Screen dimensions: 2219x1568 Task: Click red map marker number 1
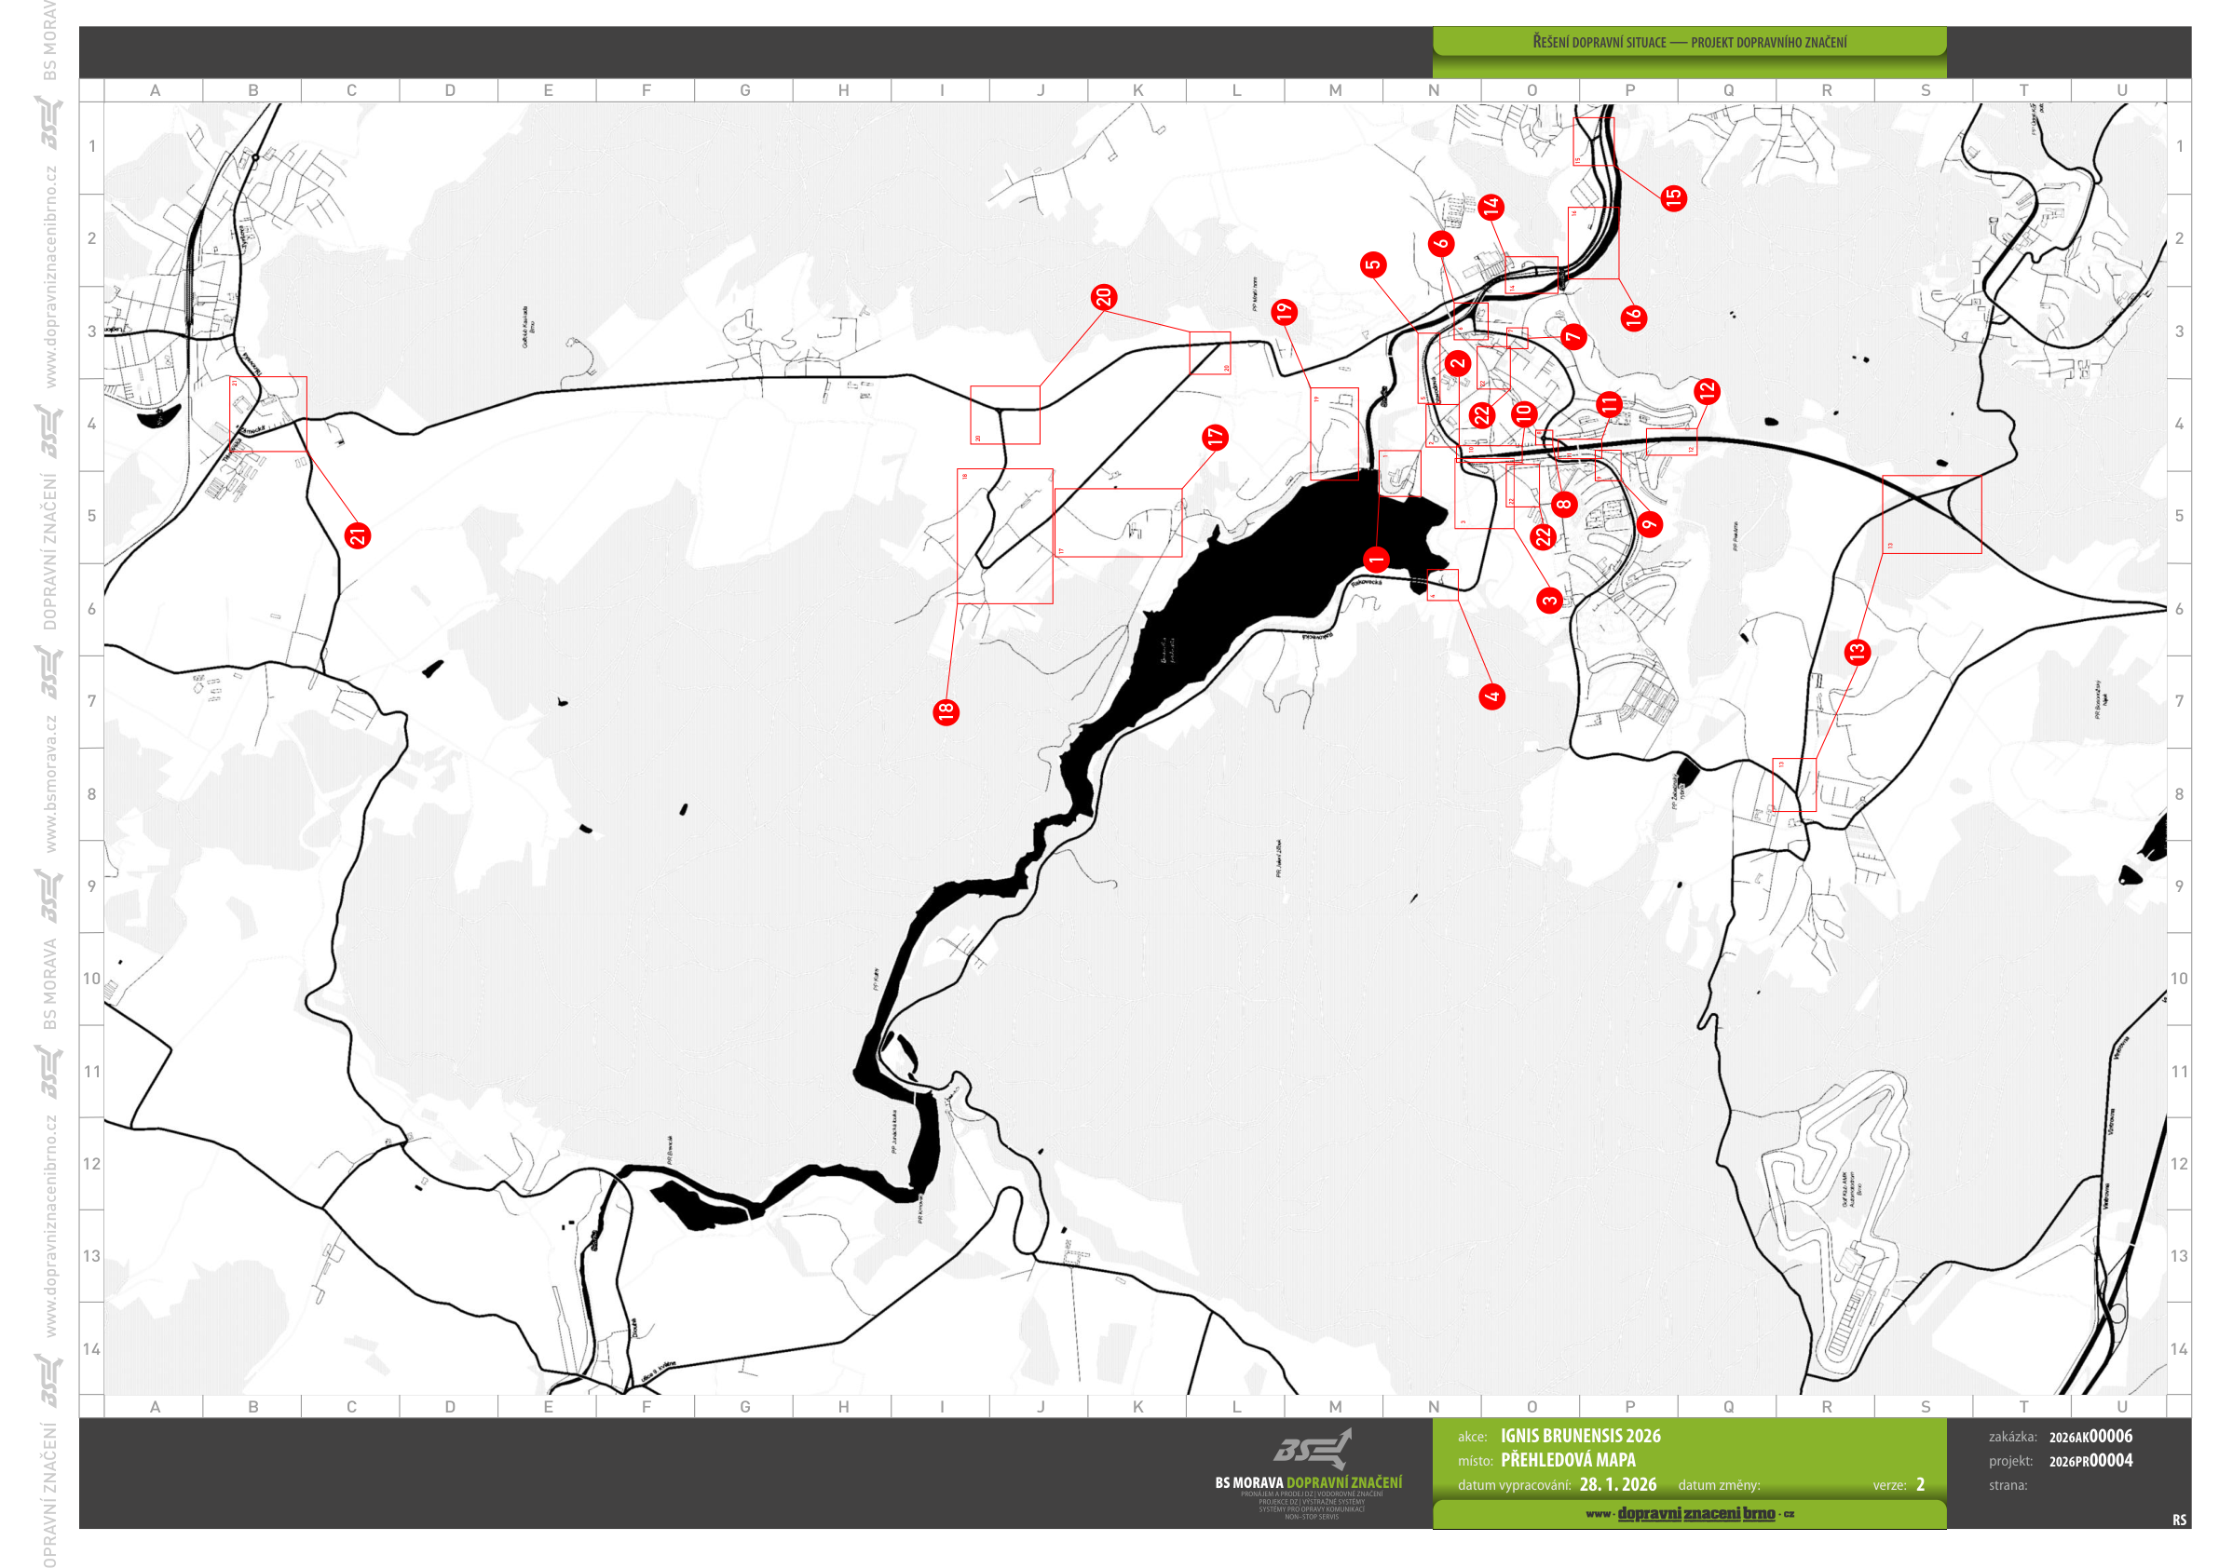pyautogui.click(x=1376, y=559)
